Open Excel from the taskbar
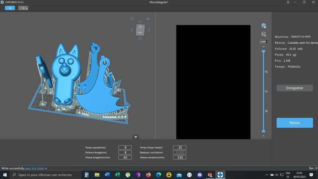318x179 pixels. [117, 175]
